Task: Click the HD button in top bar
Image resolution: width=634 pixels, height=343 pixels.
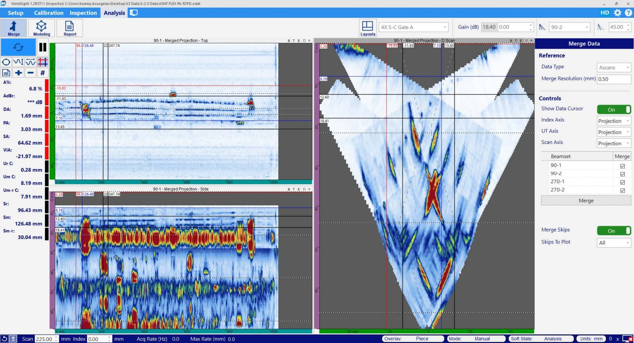Action: pos(605,13)
